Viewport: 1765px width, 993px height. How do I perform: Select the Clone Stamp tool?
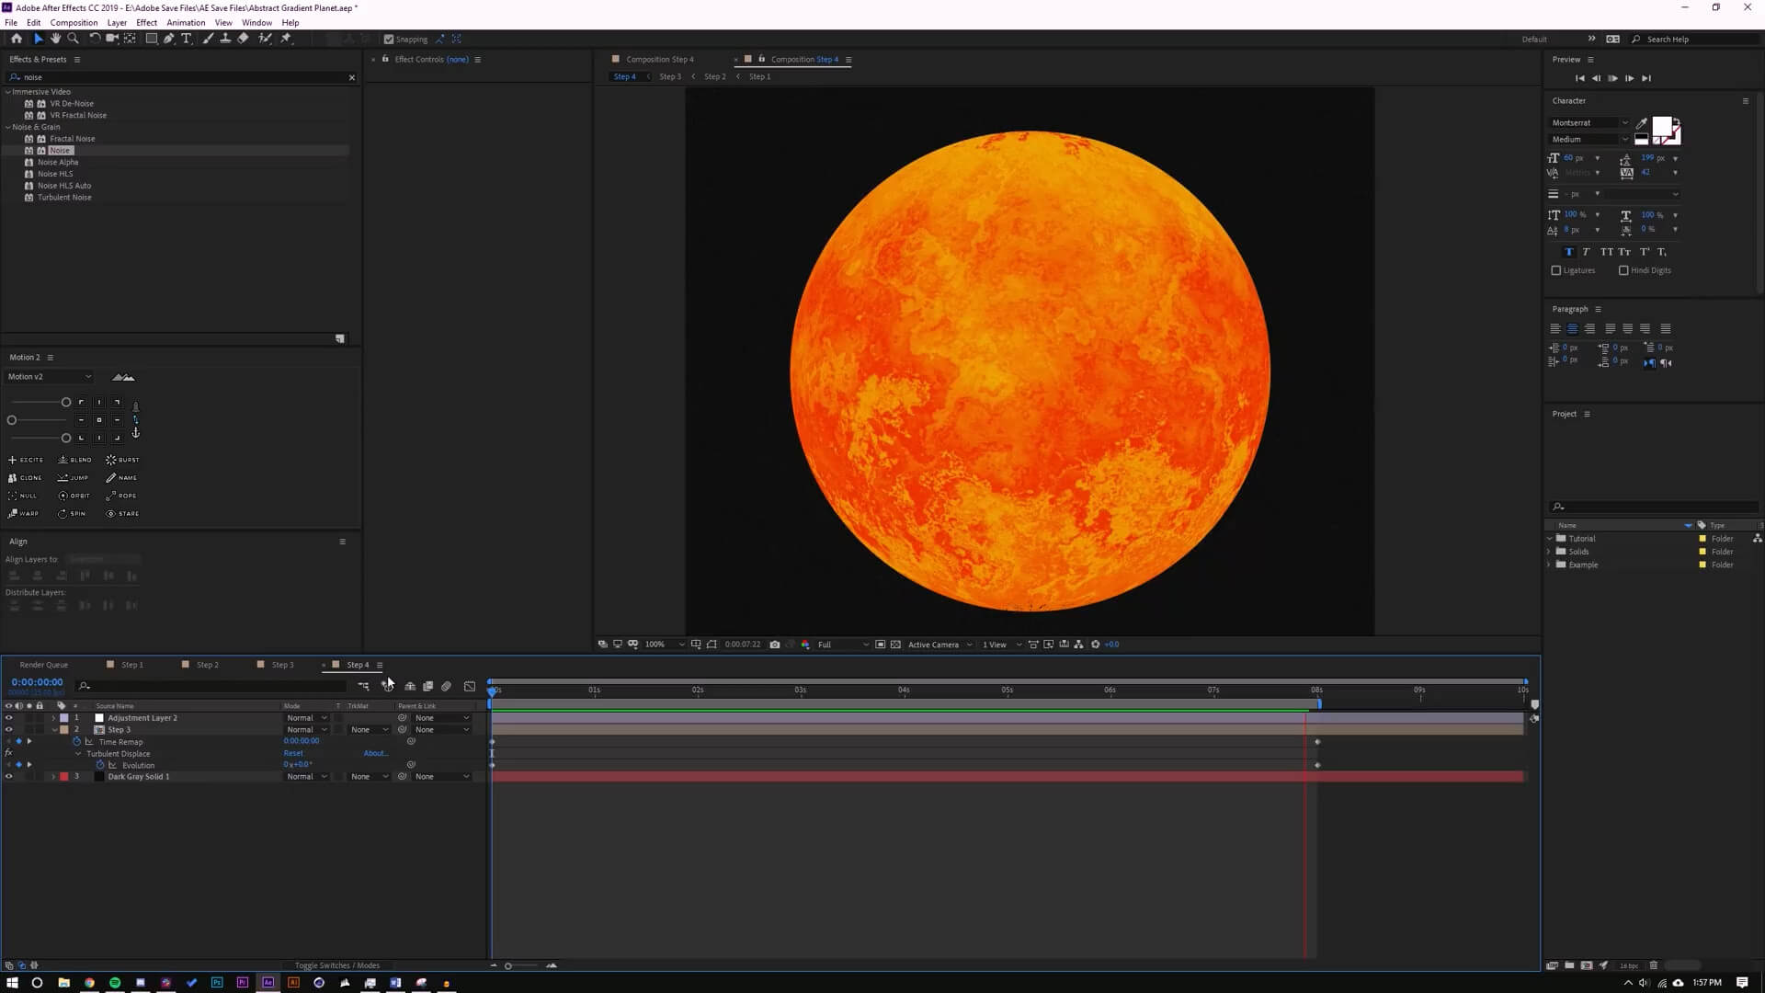point(225,39)
